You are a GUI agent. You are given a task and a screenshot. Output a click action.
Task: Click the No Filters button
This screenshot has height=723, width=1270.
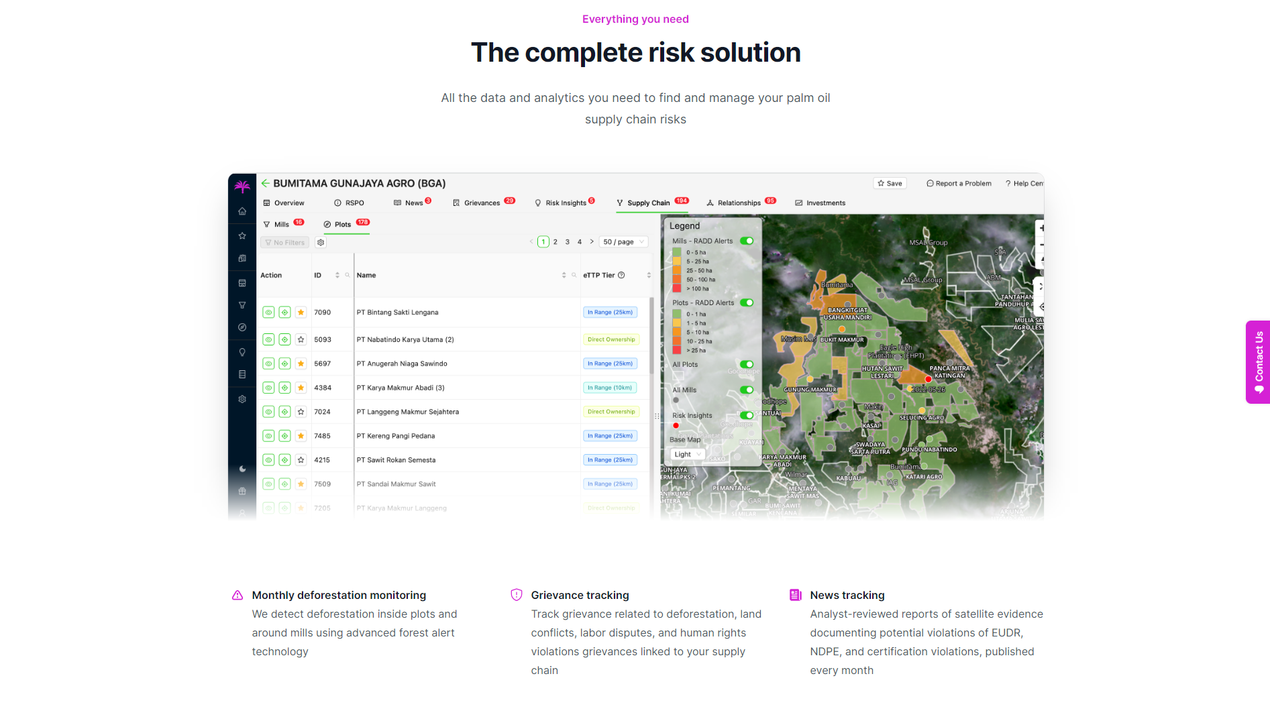pos(285,243)
